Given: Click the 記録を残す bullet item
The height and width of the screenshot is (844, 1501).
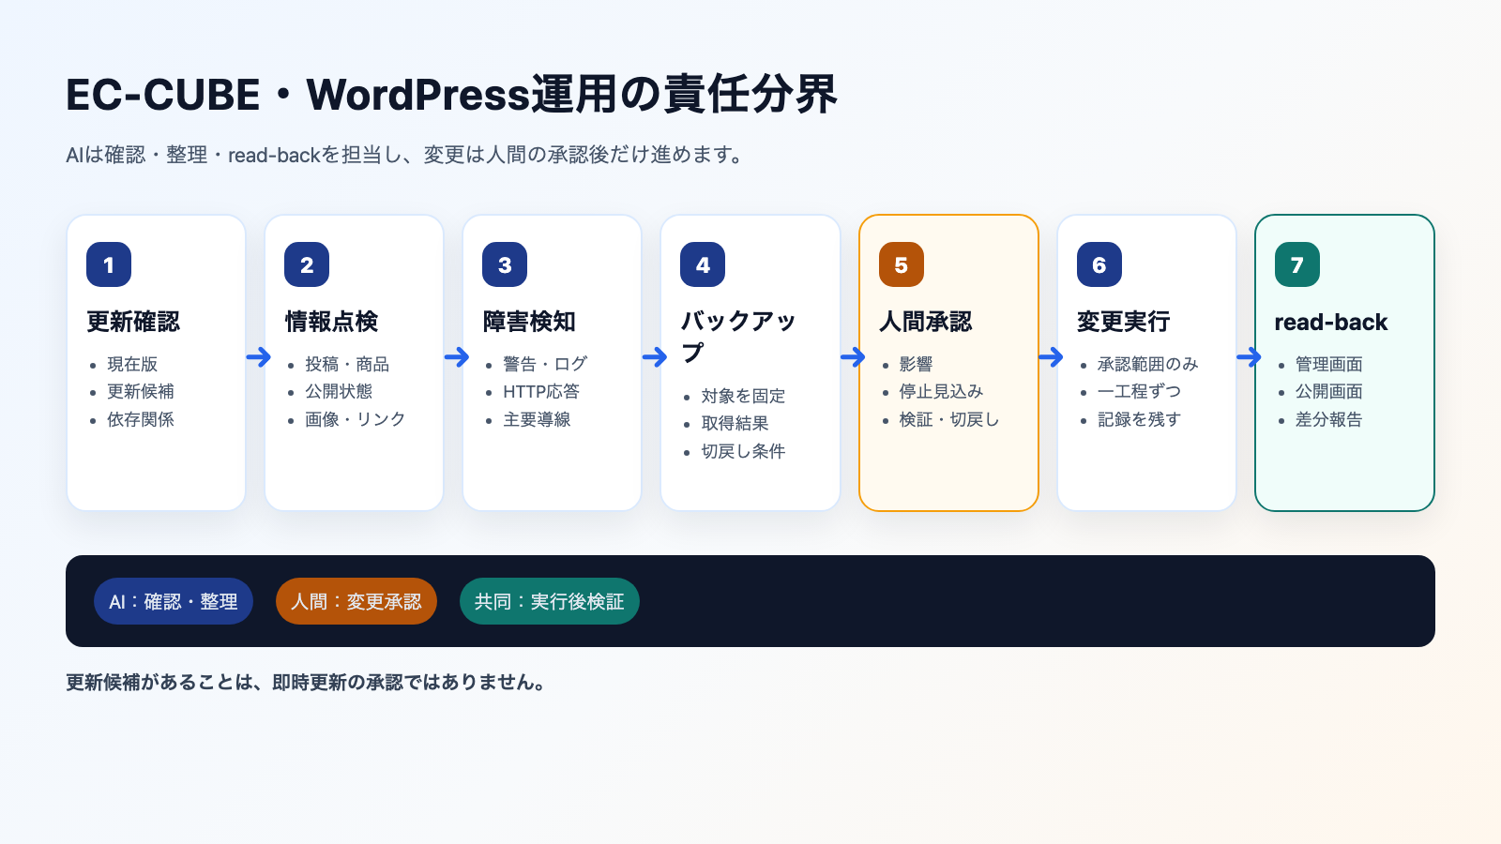Looking at the screenshot, I should 1140,419.
